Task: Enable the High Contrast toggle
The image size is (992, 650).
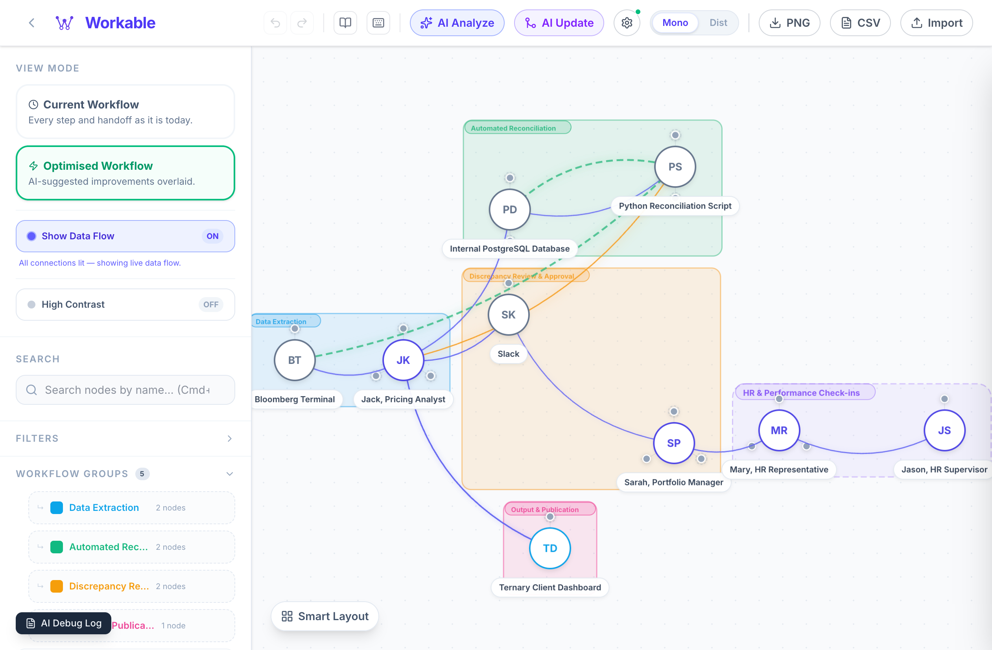Action: pyautogui.click(x=210, y=305)
